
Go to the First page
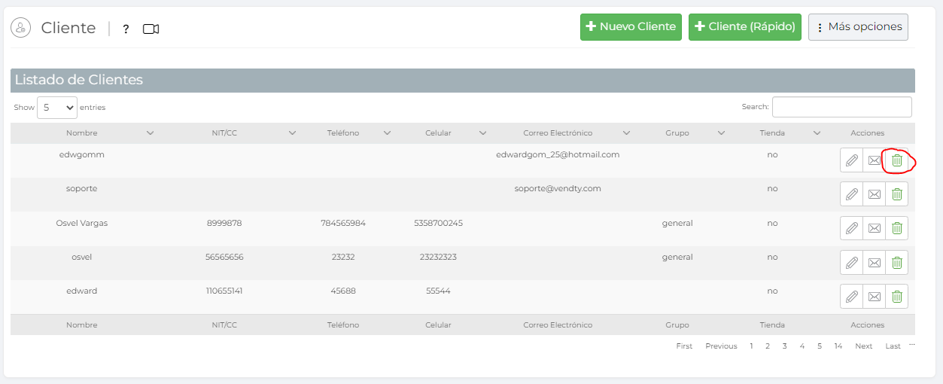(x=684, y=346)
